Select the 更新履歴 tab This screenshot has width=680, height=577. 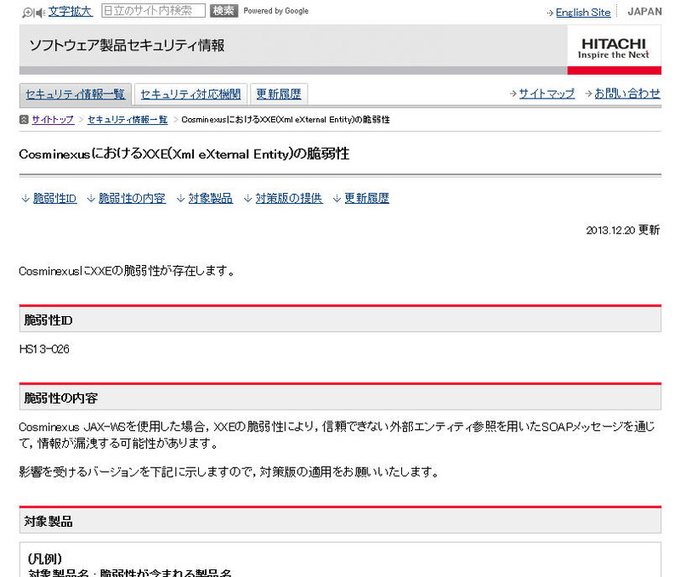tap(278, 93)
